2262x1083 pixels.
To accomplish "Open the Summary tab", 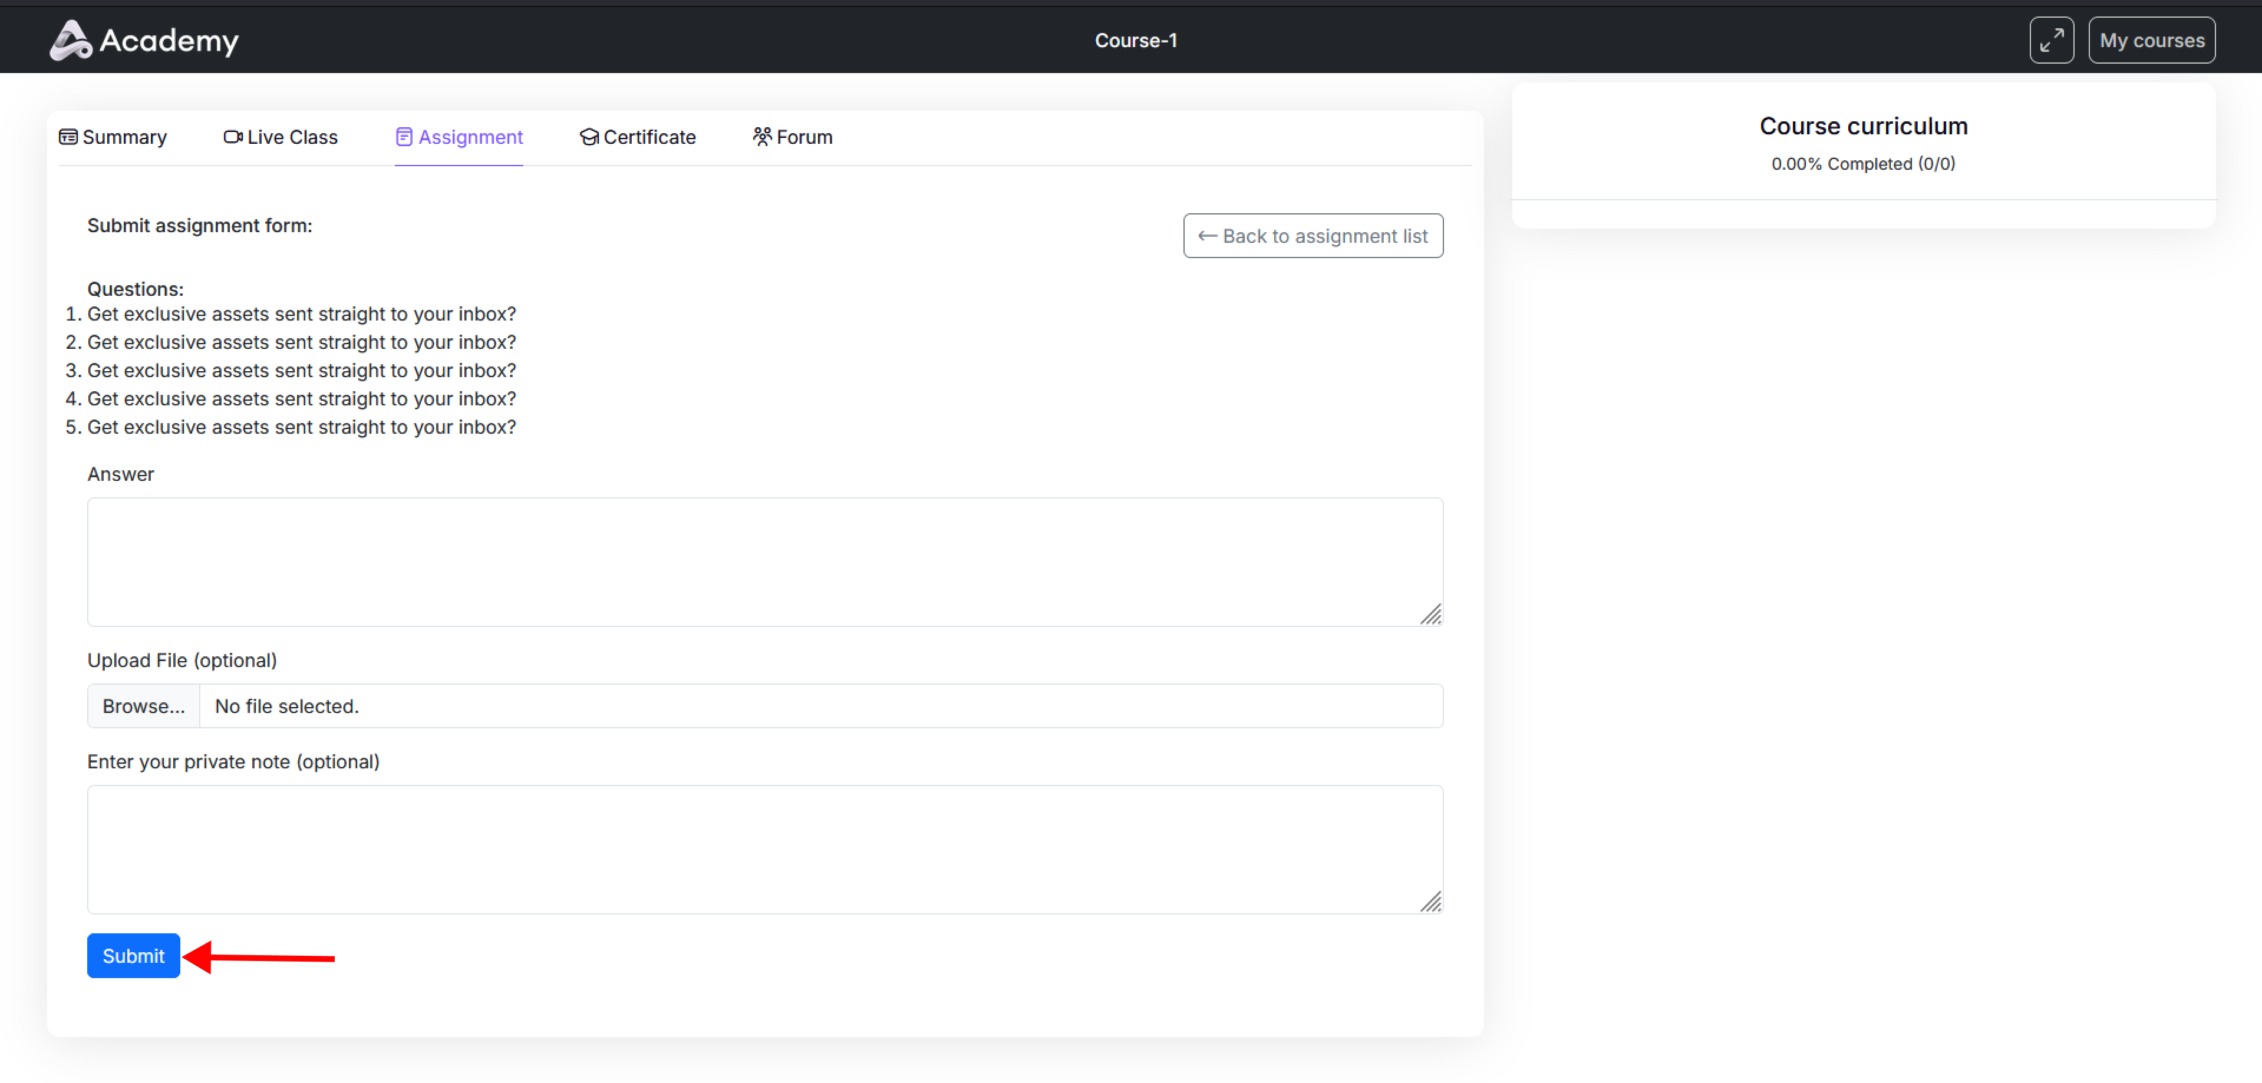I will click(124, 137).
